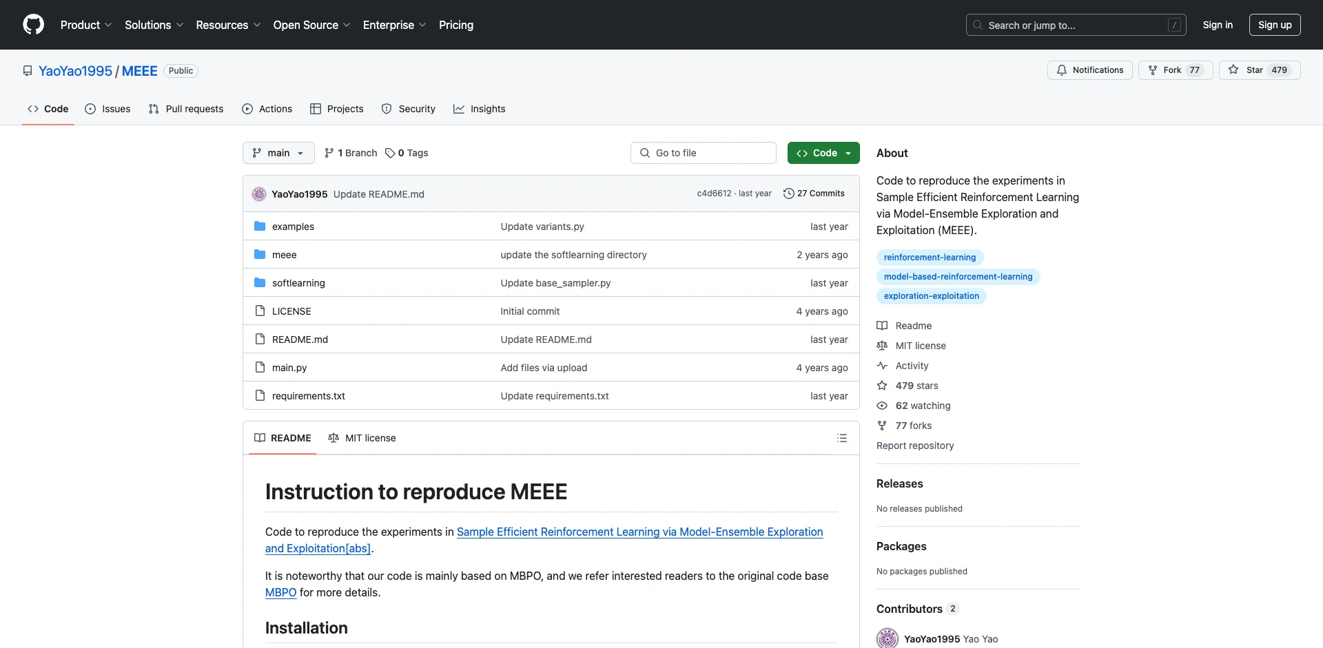Open the green Code dropdown button
The image size is (1323, 648).
pyautogui.click(x=823, y=153)
